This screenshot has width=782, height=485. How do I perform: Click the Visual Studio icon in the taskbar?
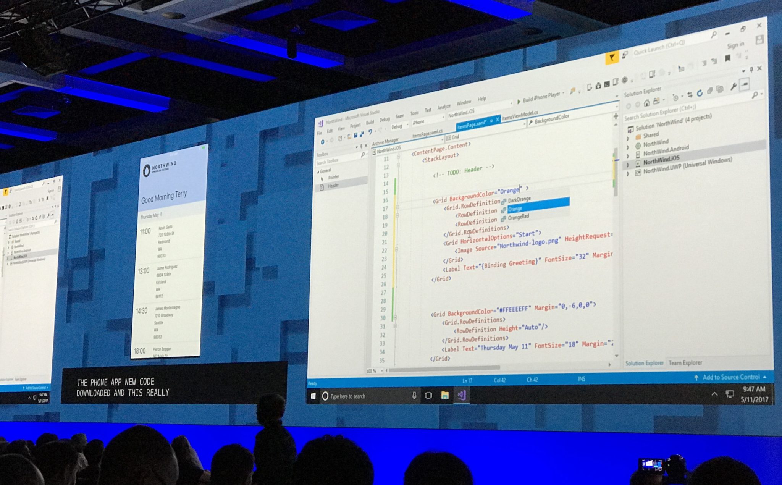click(x=462, y=395)
